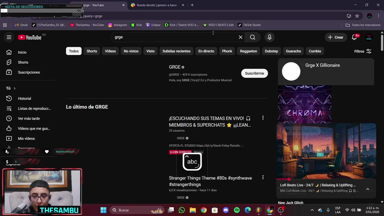Open the YouTube hamburger guide menu
384x216 pixels.
[x=9, y=37]
